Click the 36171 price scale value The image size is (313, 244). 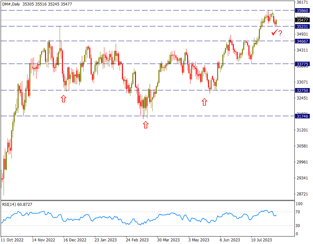click(302, 2)
